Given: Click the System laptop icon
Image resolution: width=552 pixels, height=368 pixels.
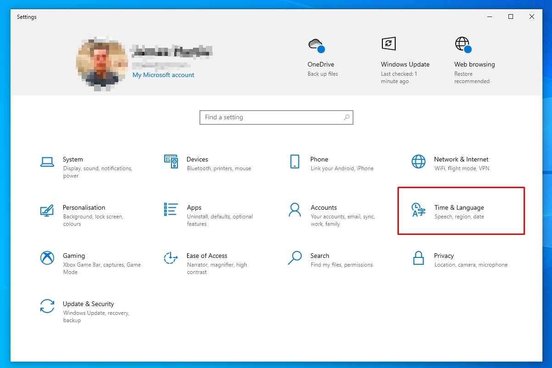Looking at the screenshot, I should [47, 162].
